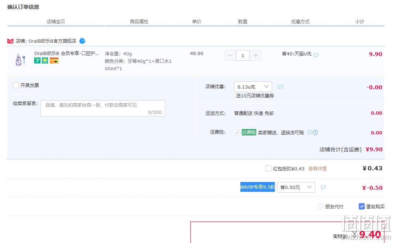This screenshot has height=243, width=394.
Task: Click the 单价 column header
Action: [x=197, y=22]
